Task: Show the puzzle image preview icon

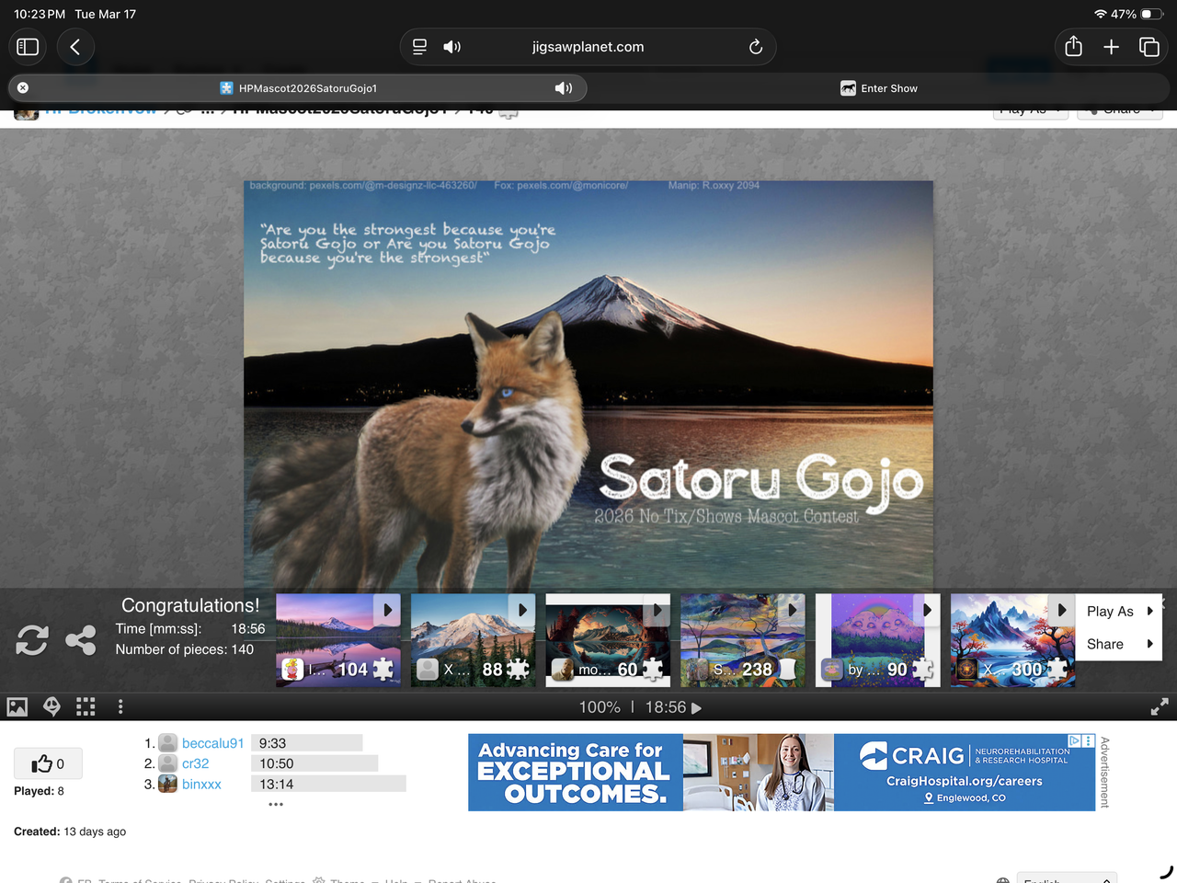Action: (17, 706)
